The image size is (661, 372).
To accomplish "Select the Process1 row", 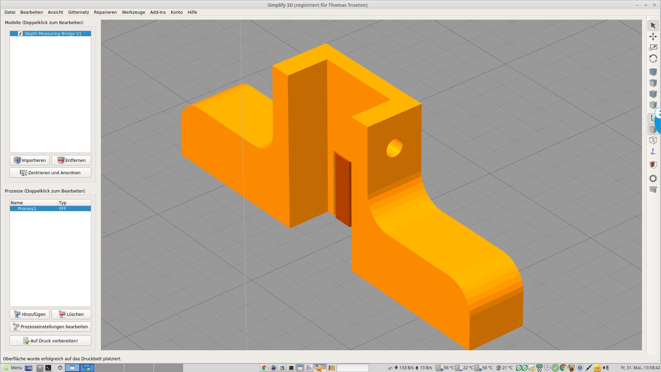I will pyautogui.click(x=50, y=208).
